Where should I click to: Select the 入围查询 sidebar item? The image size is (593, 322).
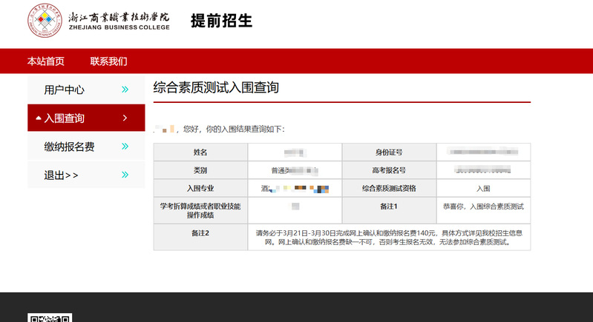click(x=65, y=118)
